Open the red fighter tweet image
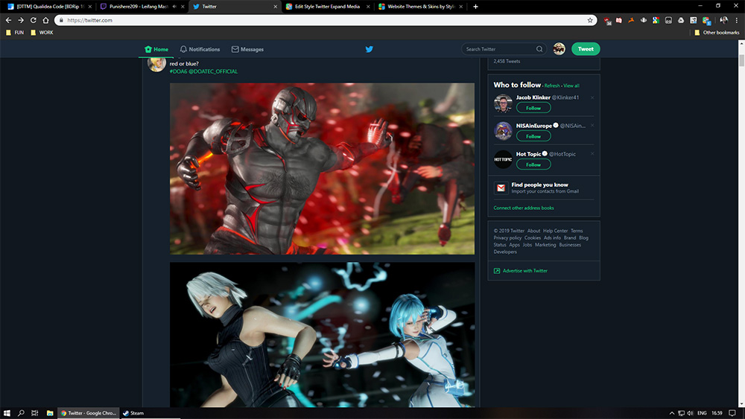The image size is (745, 419). click(x=322, y=169)
